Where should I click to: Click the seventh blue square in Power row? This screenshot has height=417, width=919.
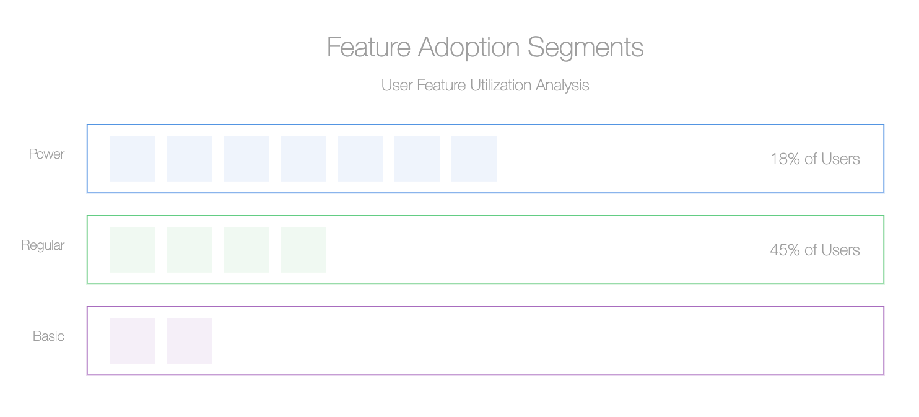tap(474, 159)
